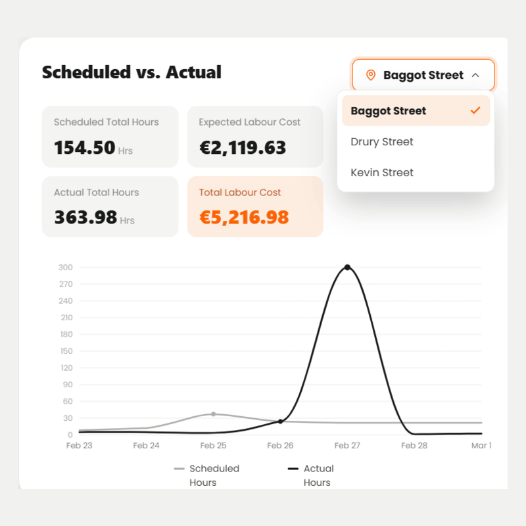
Task: Click black Actual Hours legend color marker
Action: [293, 469]
